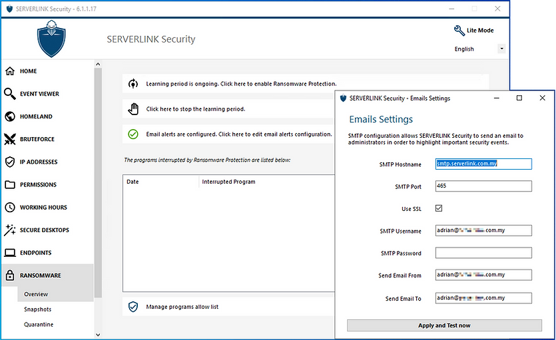Screen dimensions: 556x340
Task: Click the SERVERLINK shield logo in header
Action: click(x=51, y=39)
